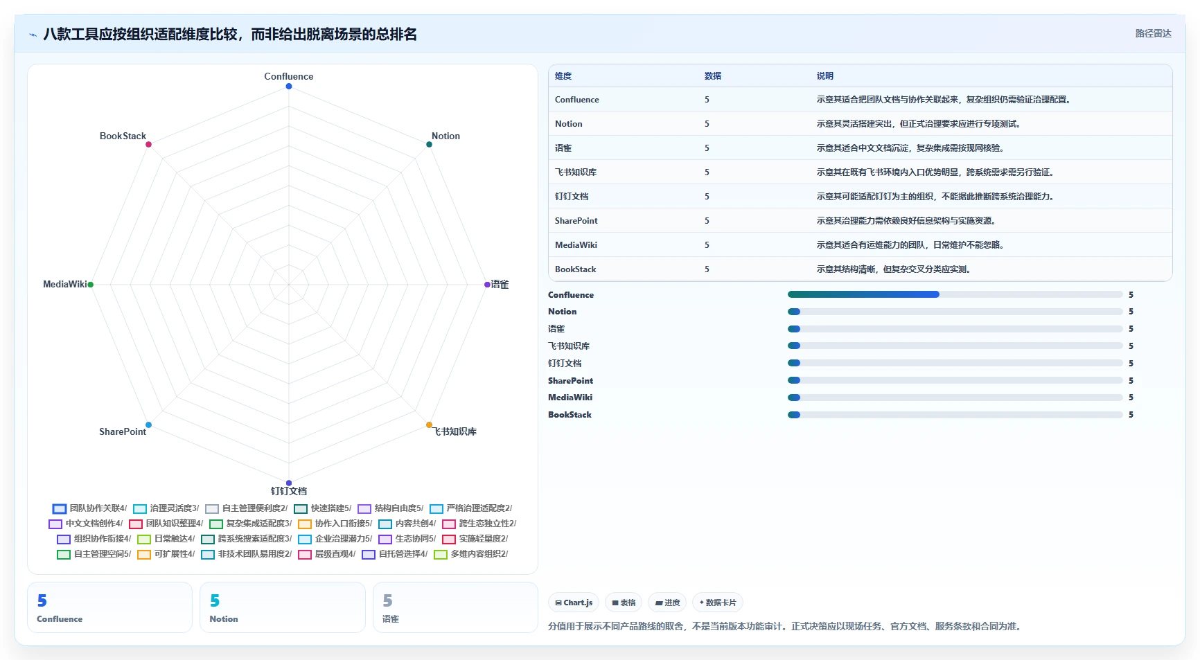
Task: Click the blue Confluence data point on radar
Action: [289, 86]
